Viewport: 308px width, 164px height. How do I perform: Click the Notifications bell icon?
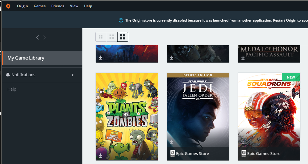(8, 75)
